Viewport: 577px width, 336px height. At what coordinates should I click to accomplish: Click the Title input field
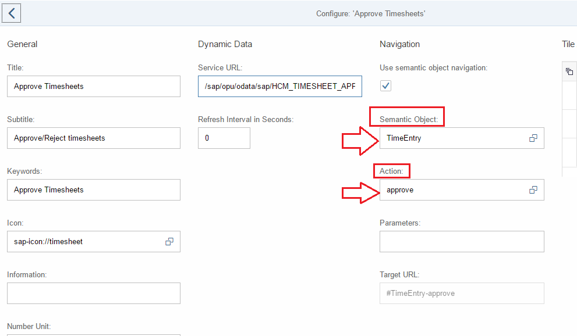[94, 86]
